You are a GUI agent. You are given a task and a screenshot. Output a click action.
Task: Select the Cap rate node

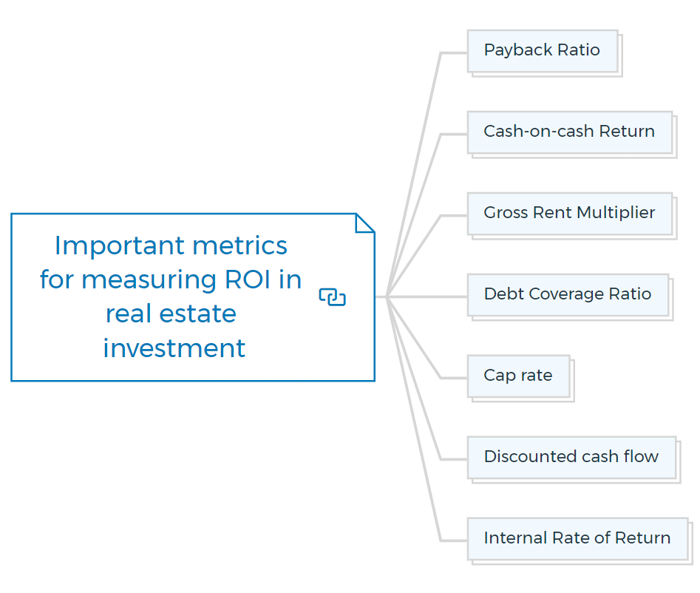[519, 376]
